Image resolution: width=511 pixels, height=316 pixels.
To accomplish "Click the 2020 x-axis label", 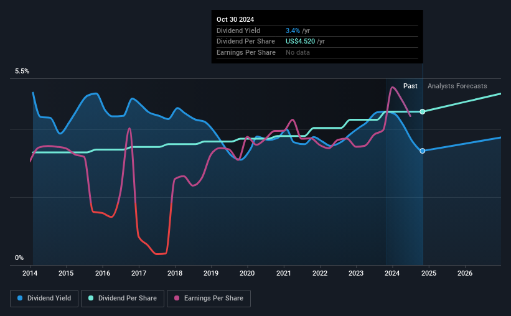I will tap(247, 273).
